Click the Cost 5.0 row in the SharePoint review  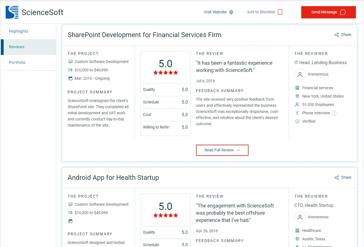(x=165, y=115)
